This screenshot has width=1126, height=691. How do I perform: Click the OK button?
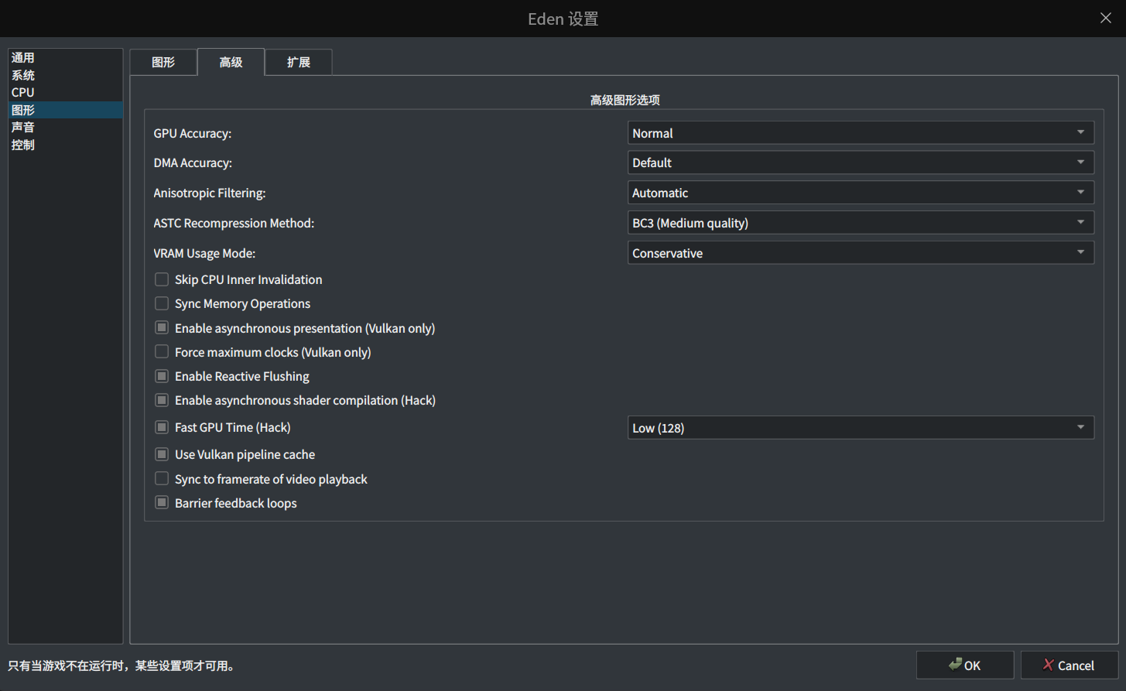[965, 665]
